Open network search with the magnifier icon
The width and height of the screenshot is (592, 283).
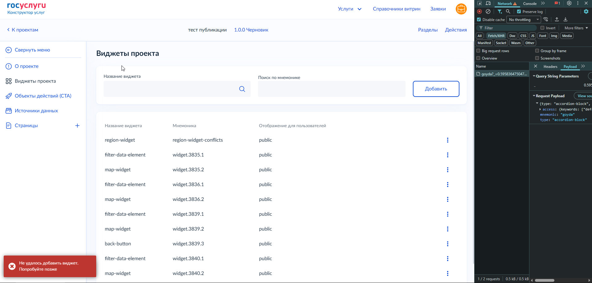(x=508, y=11)
